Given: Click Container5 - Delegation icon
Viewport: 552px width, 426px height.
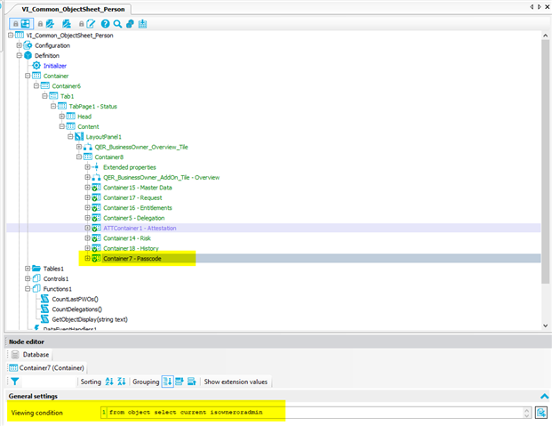Looking at the screenshot, I should tap(96, 218).
